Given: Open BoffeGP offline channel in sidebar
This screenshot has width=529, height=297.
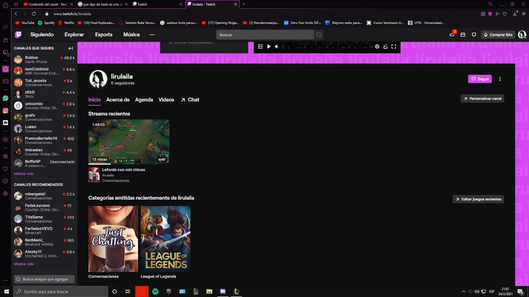Looking at the screenshot, I should 44,163.
